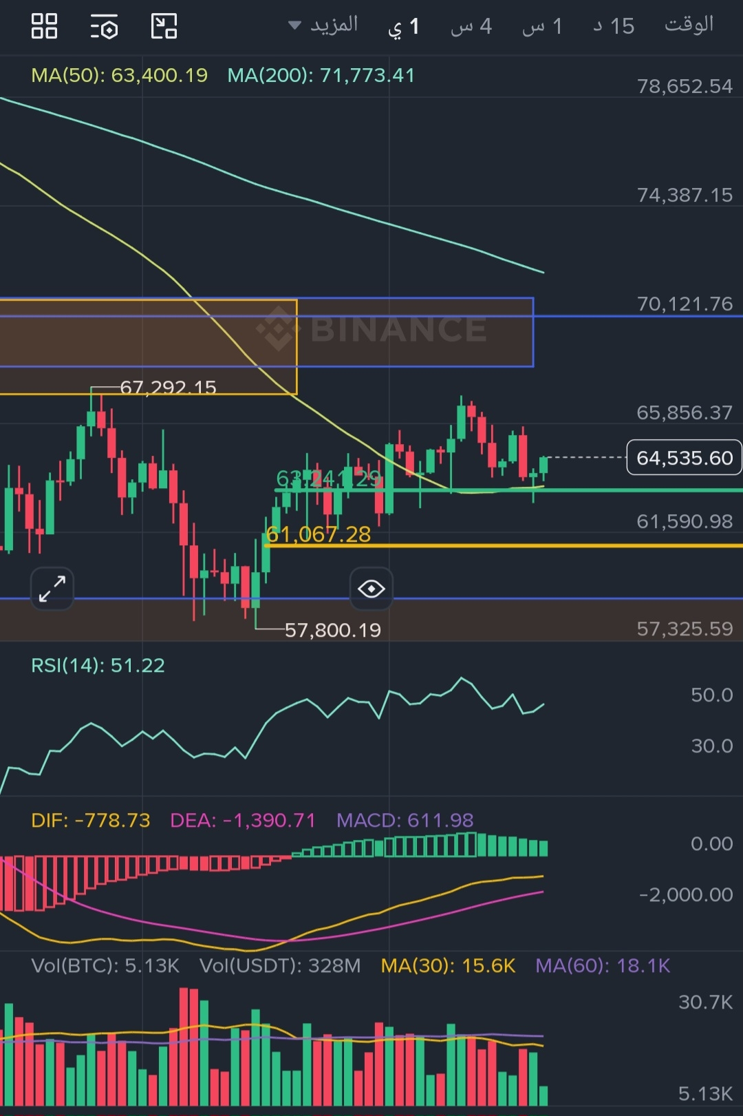Tap the current price label 64,535.60
The image size is (743, 1116).
pyautogui.click(x=685, y=458)
